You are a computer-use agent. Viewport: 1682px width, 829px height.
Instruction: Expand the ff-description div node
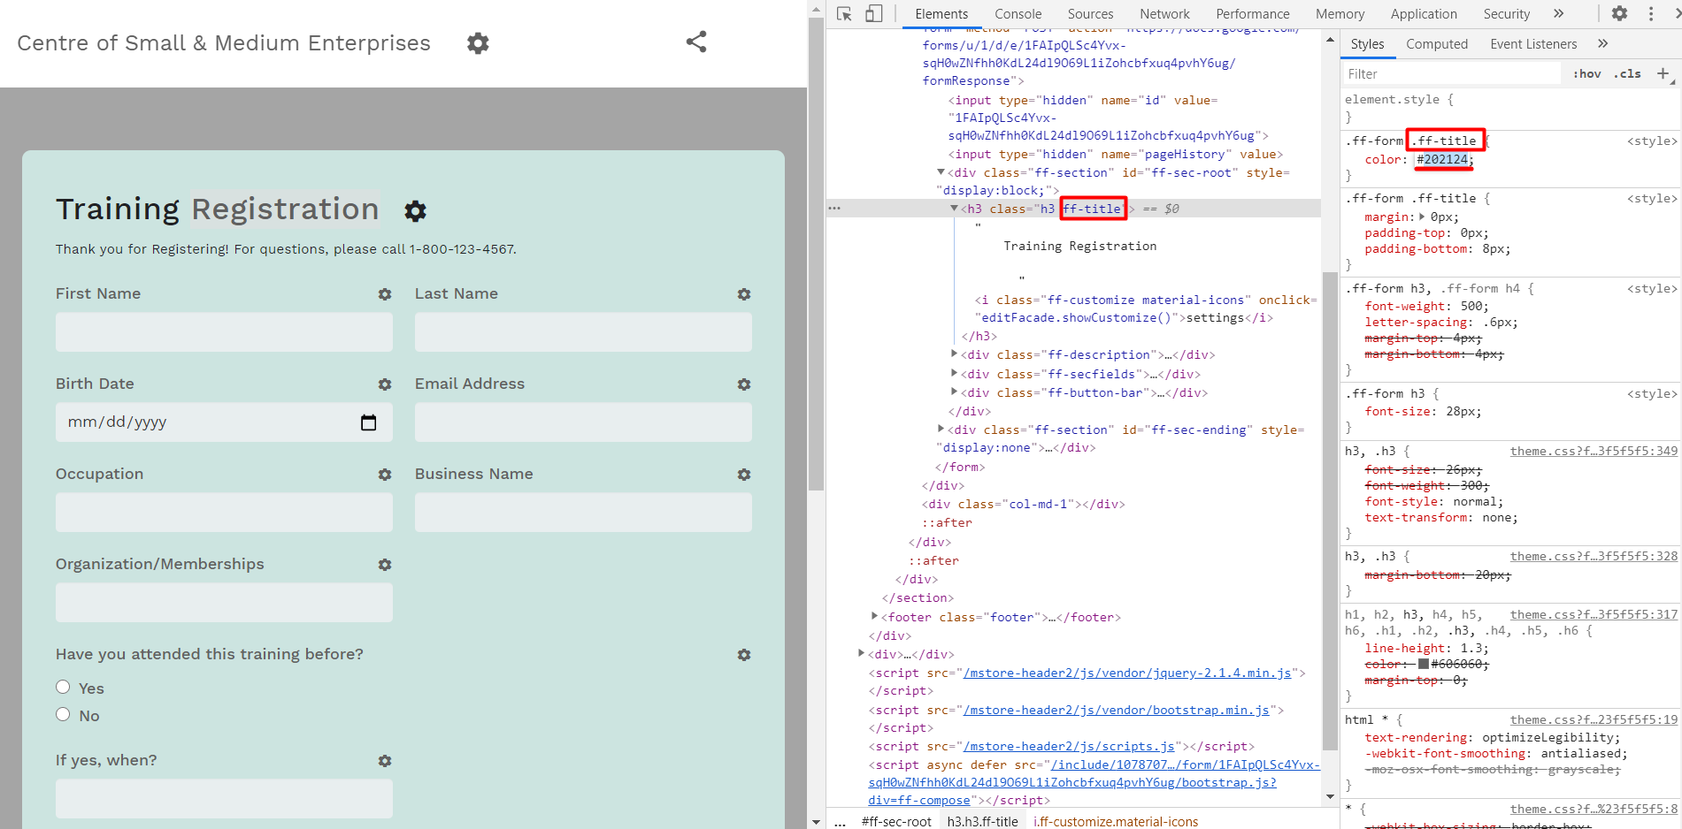coord(954,354)
